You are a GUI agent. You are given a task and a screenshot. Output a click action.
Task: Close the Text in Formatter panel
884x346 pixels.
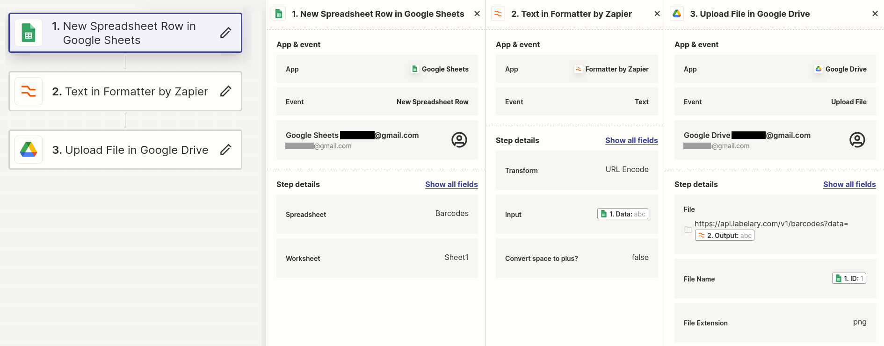tap(657, 14)
